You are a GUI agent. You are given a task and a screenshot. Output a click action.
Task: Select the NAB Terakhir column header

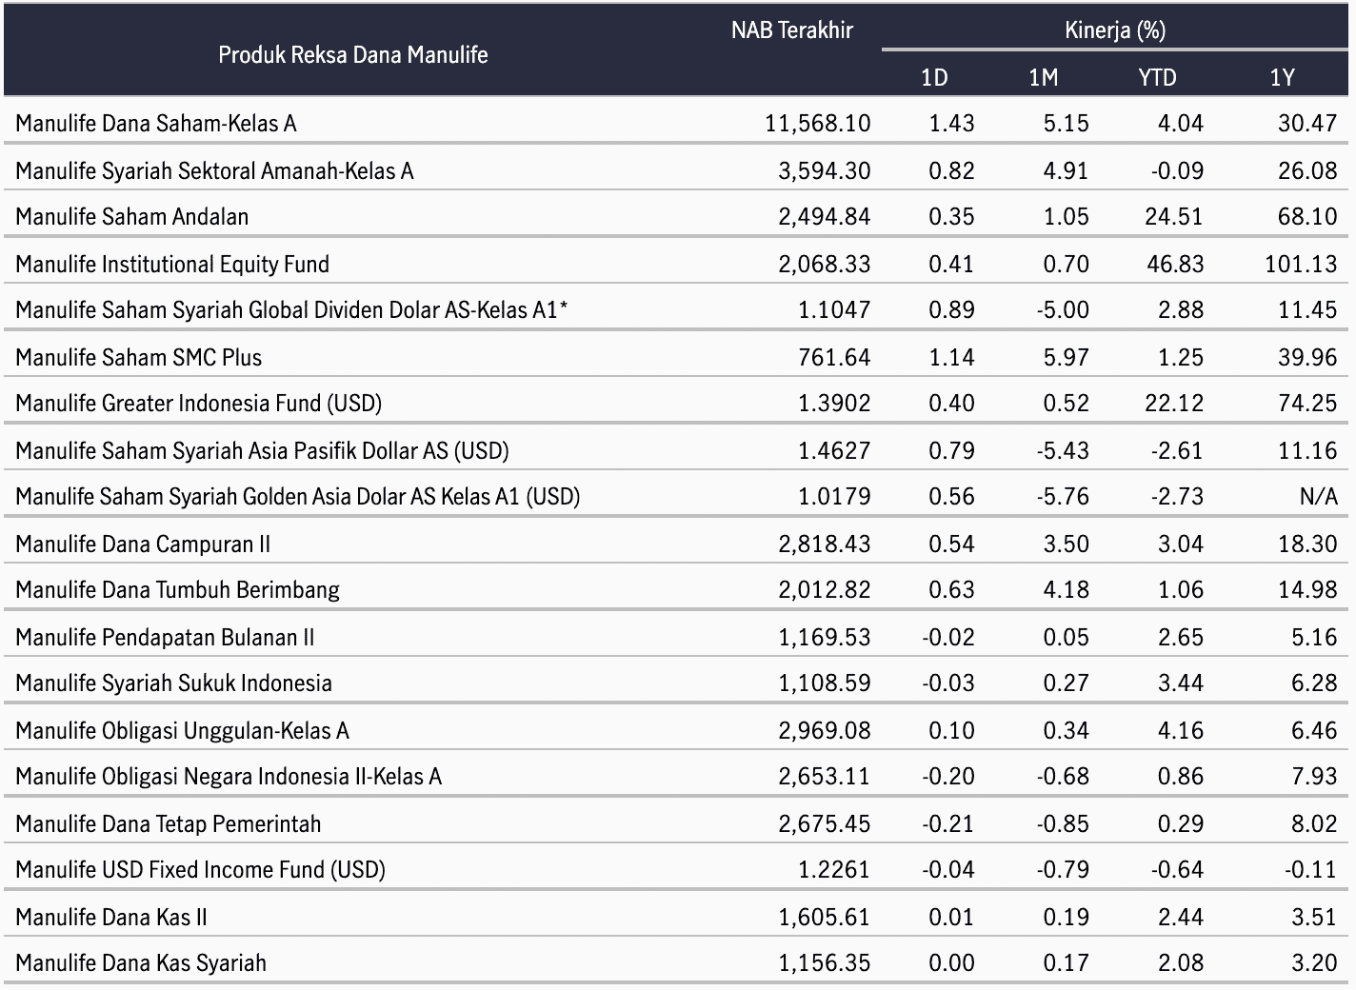791,30
